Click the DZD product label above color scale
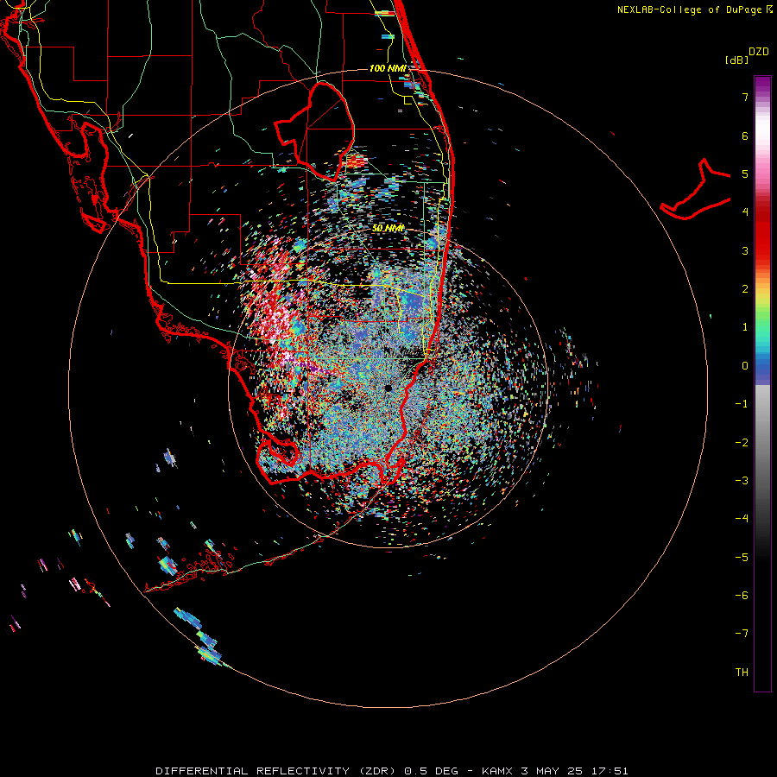Viewport: 777px width, 777px height. (x=759, y=52)
